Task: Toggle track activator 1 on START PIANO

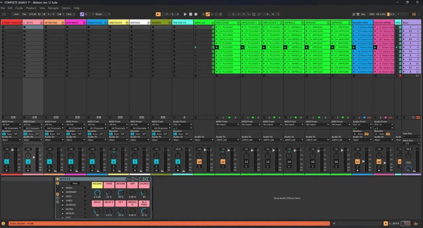Action: 7,162
